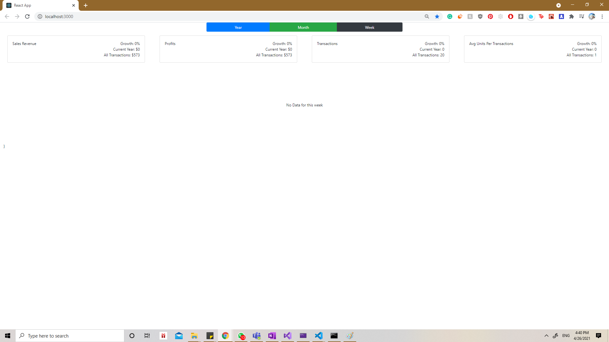Open the Chrome profile avatar menu
The height and width of the screenshot is (342, 609).
pos(592,16)
